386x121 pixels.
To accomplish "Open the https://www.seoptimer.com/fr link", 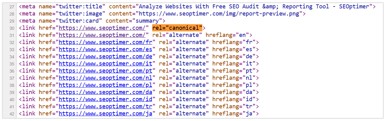I will point(106,42).
